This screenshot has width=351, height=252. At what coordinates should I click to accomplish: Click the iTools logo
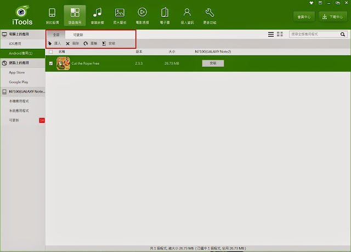[22, 15]
